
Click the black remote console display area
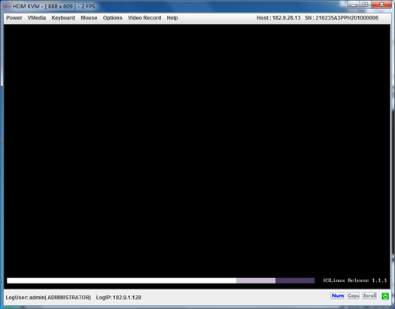197,151
